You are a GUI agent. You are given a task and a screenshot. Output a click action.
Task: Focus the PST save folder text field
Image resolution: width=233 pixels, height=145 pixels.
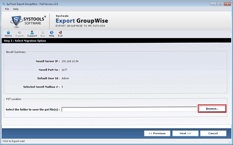[x=129, y=109]
